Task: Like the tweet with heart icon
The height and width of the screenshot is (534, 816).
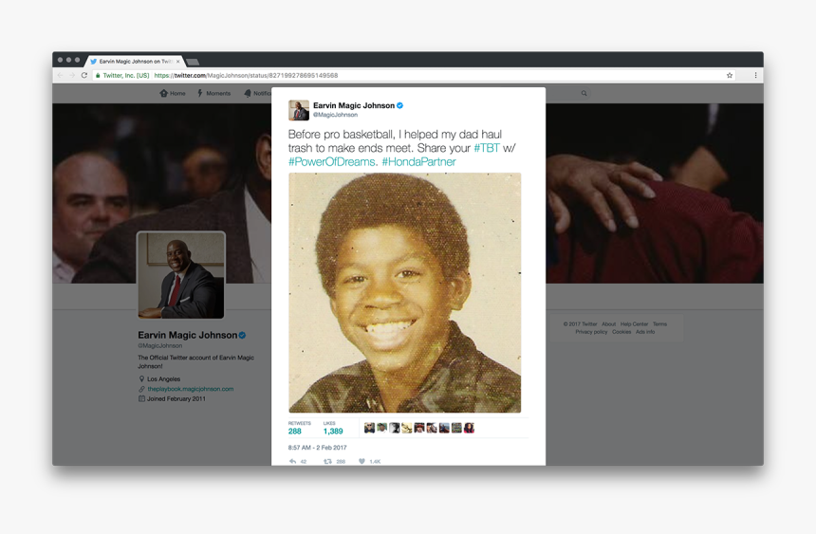Action: pos(362,461)
